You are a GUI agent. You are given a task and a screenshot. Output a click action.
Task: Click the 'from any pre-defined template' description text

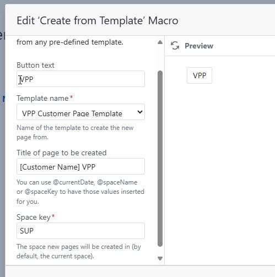70,42
